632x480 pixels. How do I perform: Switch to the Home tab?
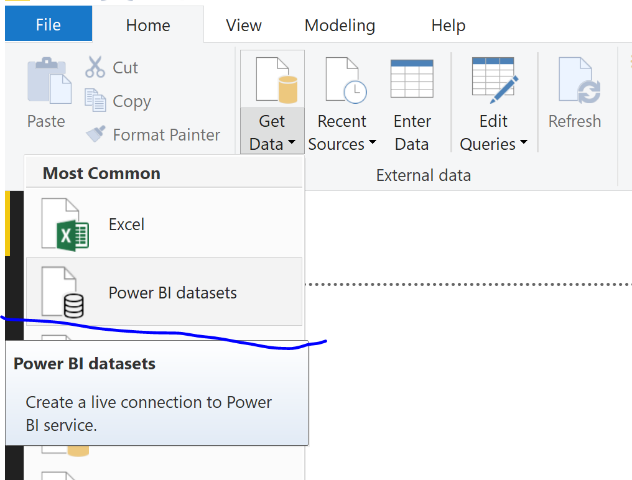click(x=148, y=25)
